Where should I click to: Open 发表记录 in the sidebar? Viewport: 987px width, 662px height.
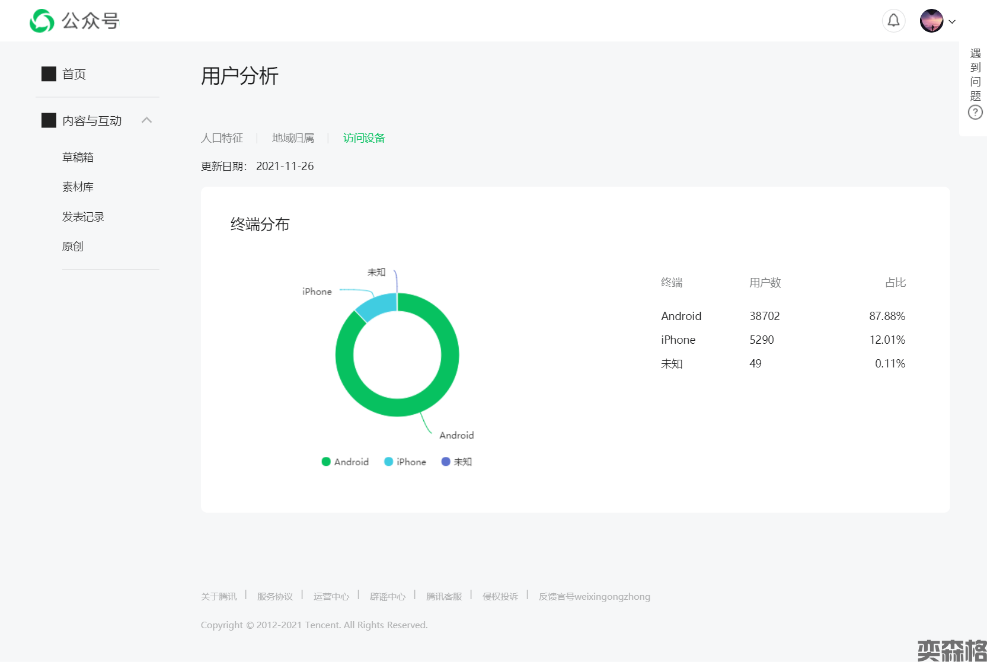click(83, 216)
